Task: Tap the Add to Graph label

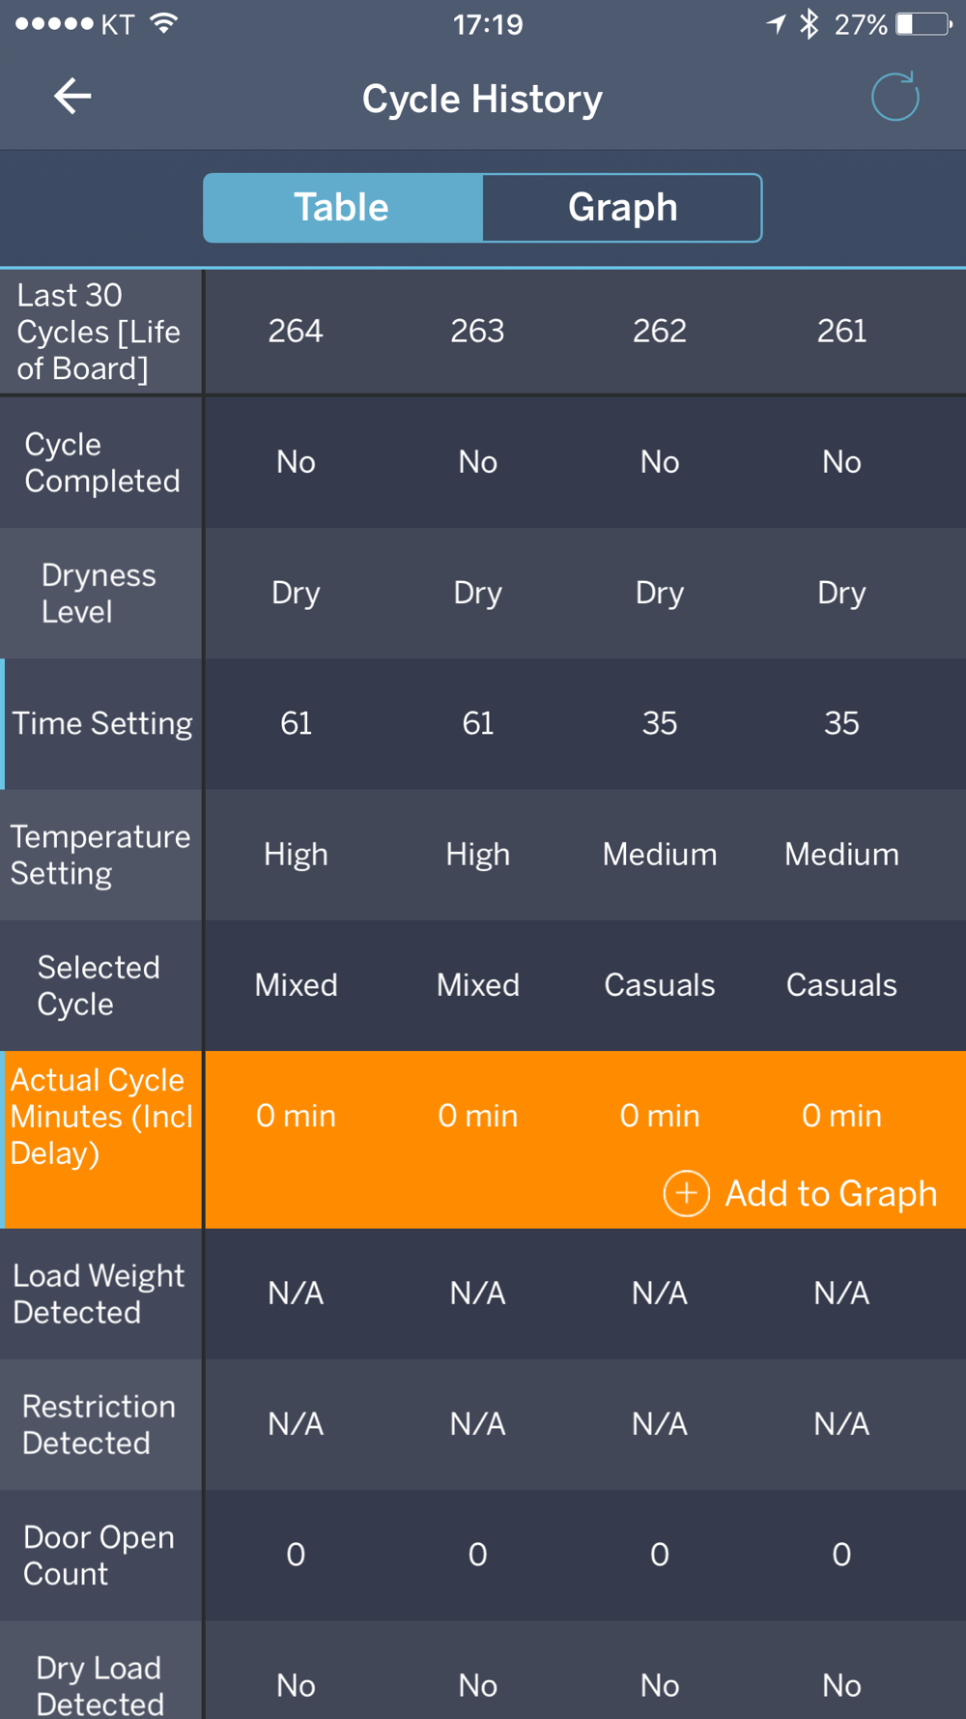Action: [x=831, y=1193]
